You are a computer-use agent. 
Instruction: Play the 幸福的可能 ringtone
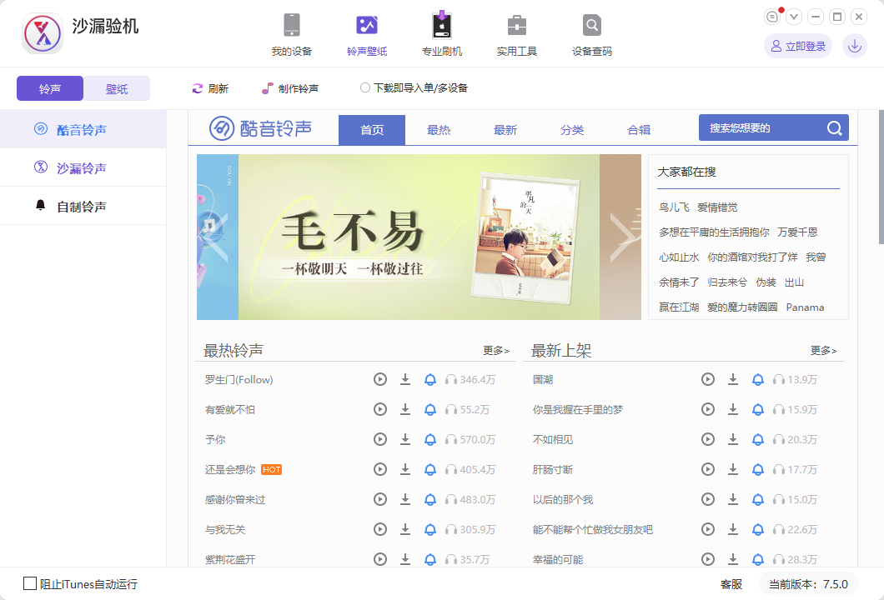(x=707, y=559)
